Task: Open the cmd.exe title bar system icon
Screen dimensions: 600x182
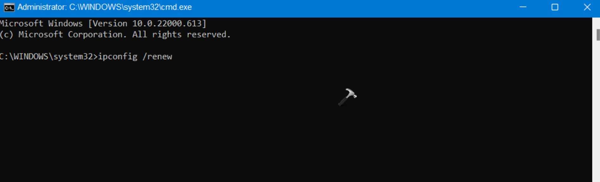Action: (x=9, y=7)
